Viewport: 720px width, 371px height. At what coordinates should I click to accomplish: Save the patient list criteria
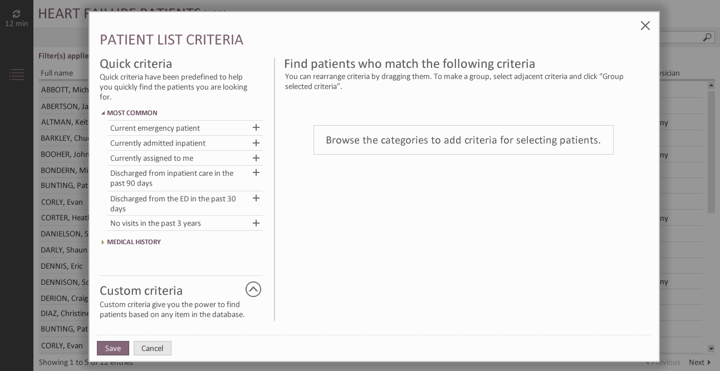[113, 348]
